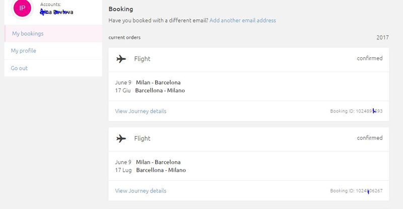Click second booking's confirmed status
The height and width of the screenshot is (209, 403).
(x=370, y=138)
